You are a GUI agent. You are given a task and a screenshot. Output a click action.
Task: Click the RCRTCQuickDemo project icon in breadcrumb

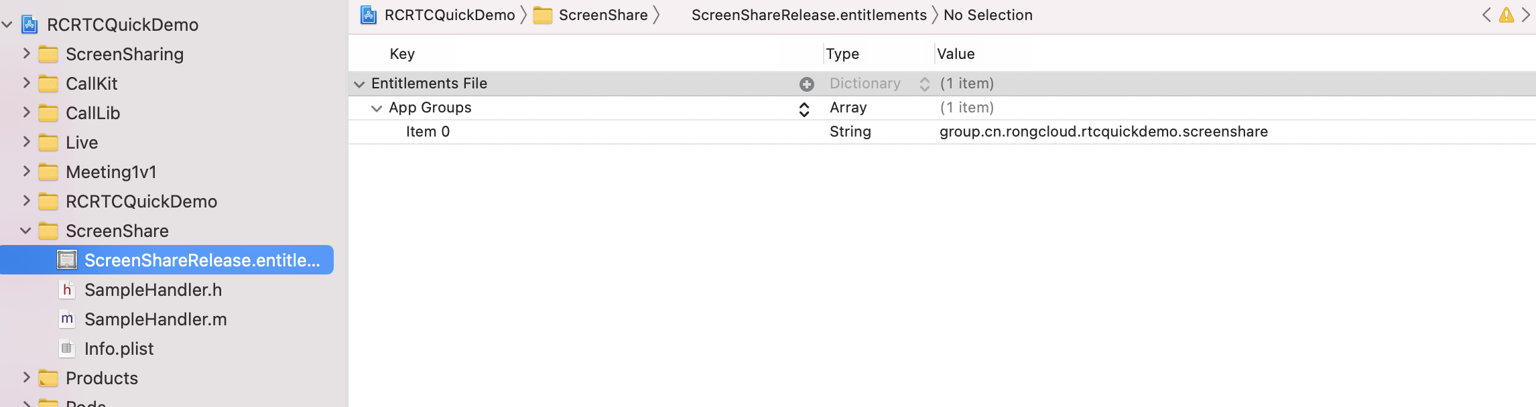369,15
